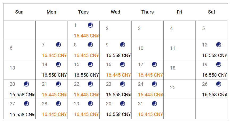Click the night flight icon on day 12
Image resolution: width=230 pixels, height=125 pixels.
pos(219,45)
